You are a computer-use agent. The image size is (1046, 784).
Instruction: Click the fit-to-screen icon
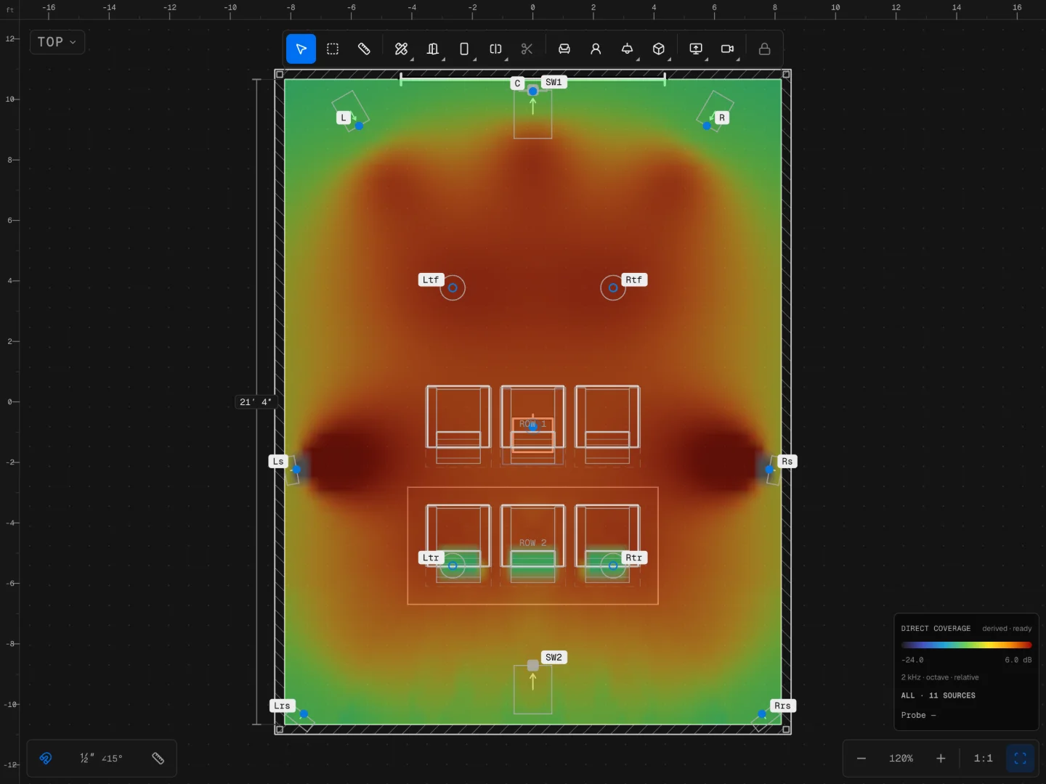click(x=1020, y=758)
